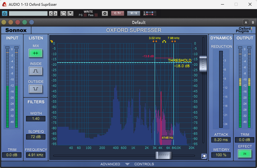Click the ATTACK 5.20 ms field

pyautogui.click(x=221, y=140)
